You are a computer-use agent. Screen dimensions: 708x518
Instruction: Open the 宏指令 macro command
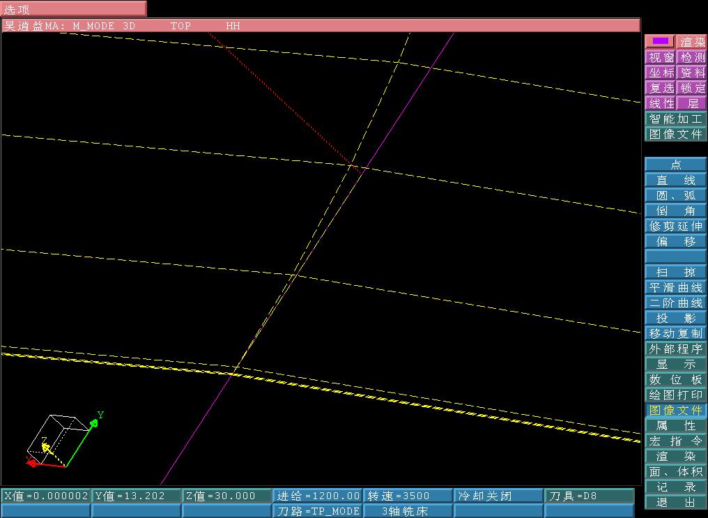click(676, 441)
